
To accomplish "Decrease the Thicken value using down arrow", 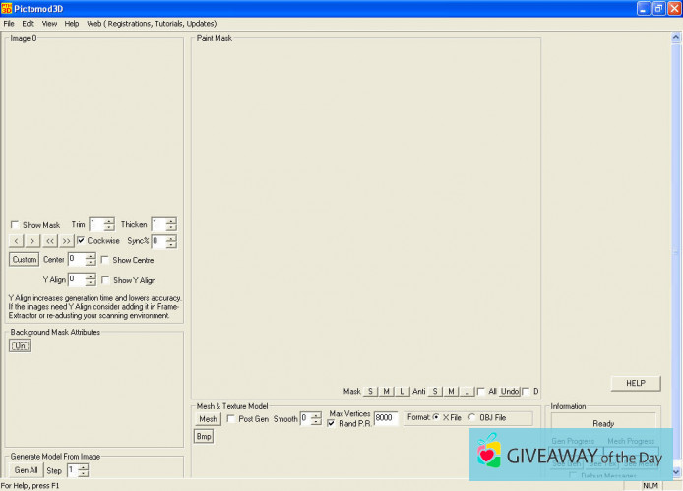I will point(171,228).
